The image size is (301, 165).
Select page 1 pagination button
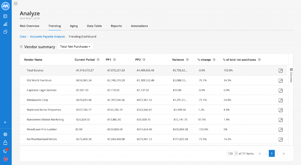coord(272,154)
